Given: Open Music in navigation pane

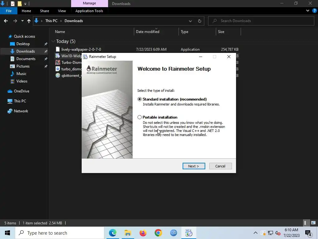Looking at the screenshot, I should click(x=21, y=74).
